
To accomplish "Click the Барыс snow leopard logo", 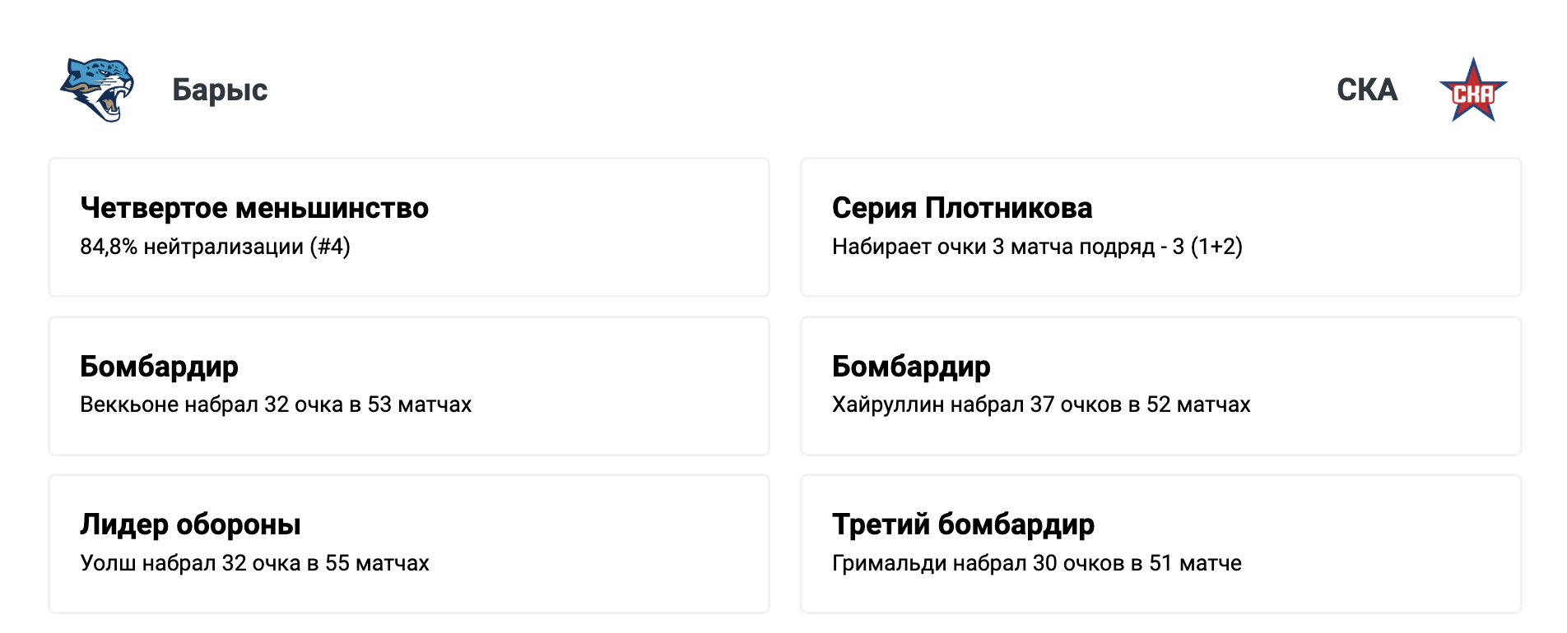I will [97, 90].
